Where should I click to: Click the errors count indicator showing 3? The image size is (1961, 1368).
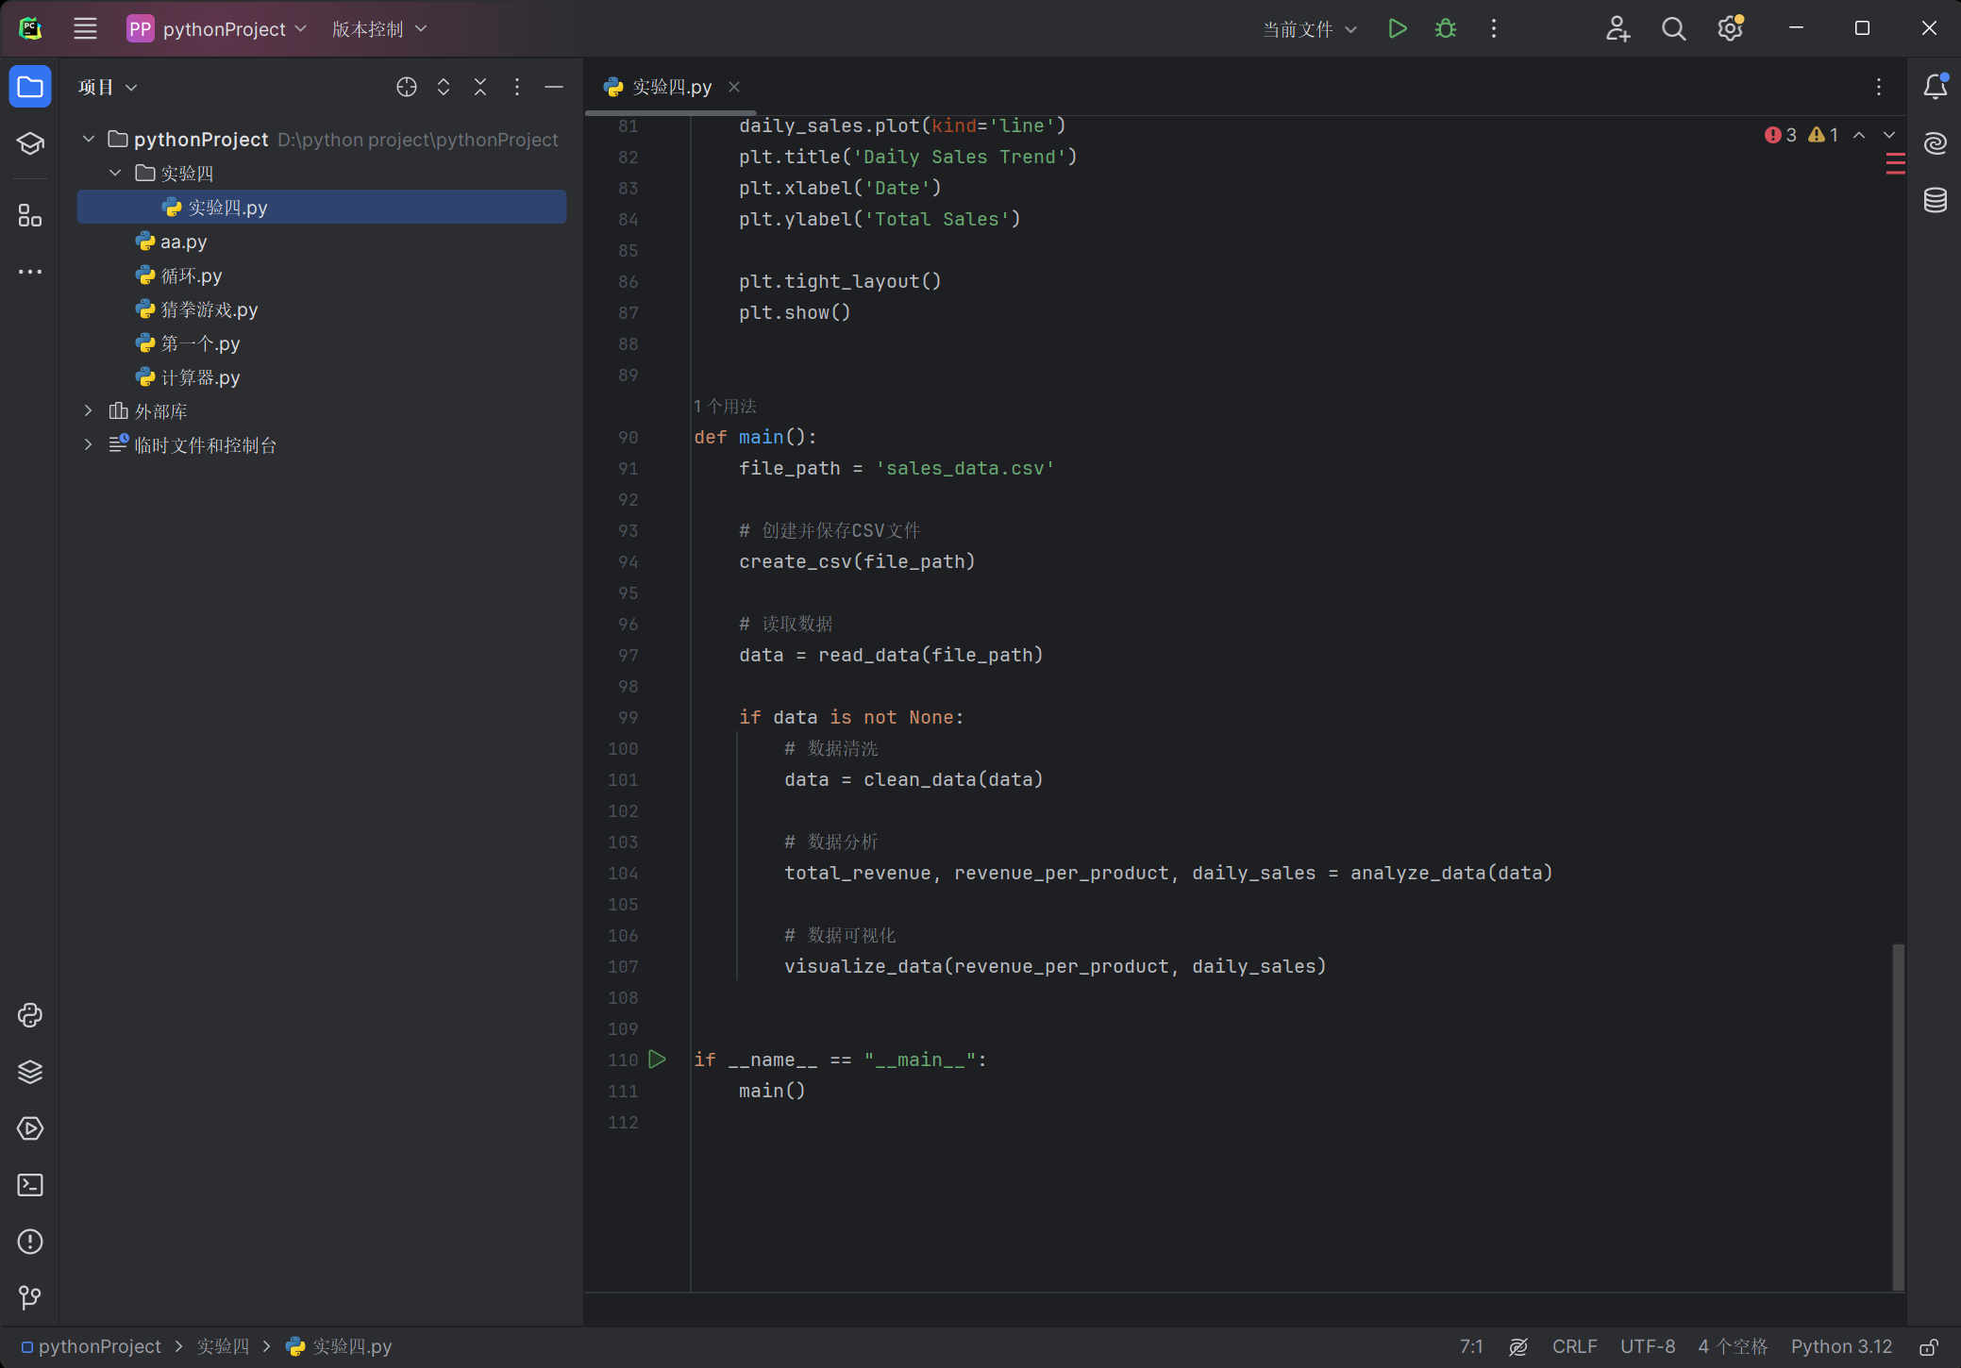(x=1781, y=135)
